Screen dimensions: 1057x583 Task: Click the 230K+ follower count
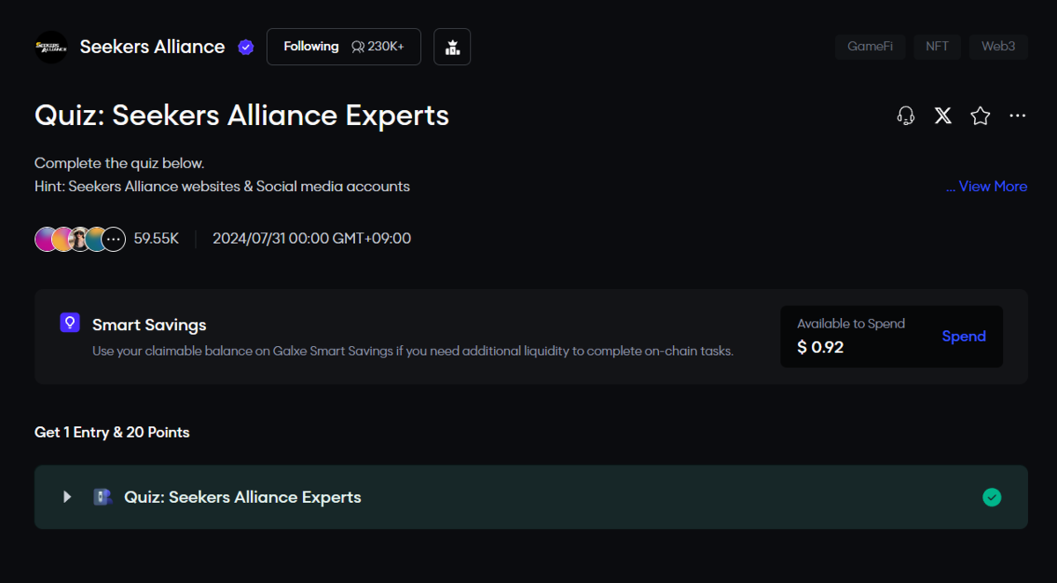[378, 47]
